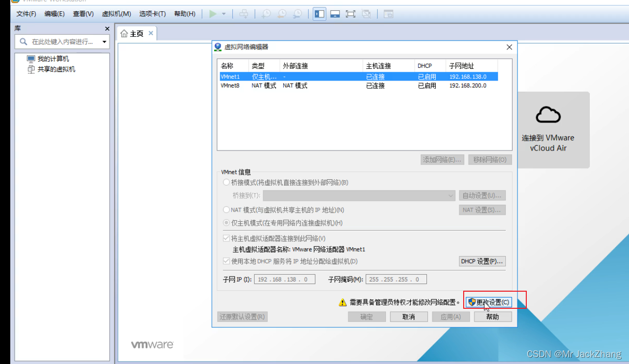Click the 连接到 VMware vCloud Air tile
Image resolution: width=629 pixels, height=364 pixels.
tap(554, 130)
